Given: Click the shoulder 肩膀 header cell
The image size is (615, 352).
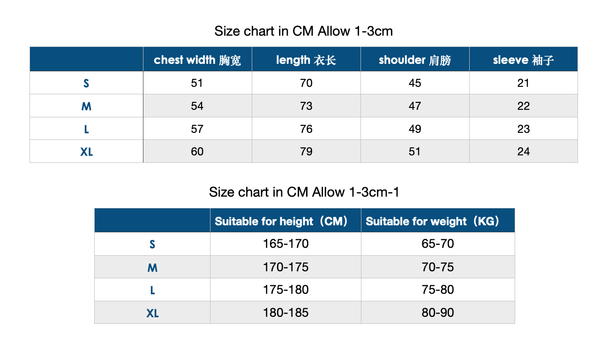Looking at the screenshot, I should coord(415,60).
